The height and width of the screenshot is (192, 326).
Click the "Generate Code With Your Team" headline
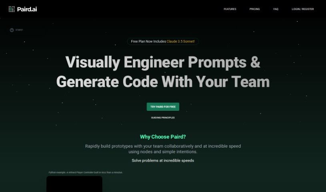(163, 82)
